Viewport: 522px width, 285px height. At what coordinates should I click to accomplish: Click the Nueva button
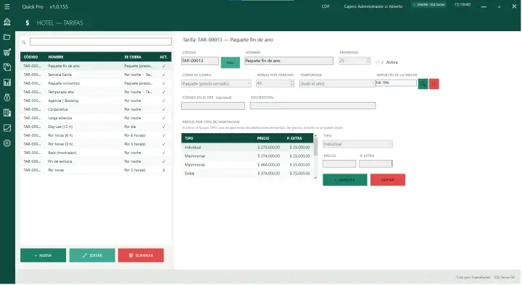43,255
